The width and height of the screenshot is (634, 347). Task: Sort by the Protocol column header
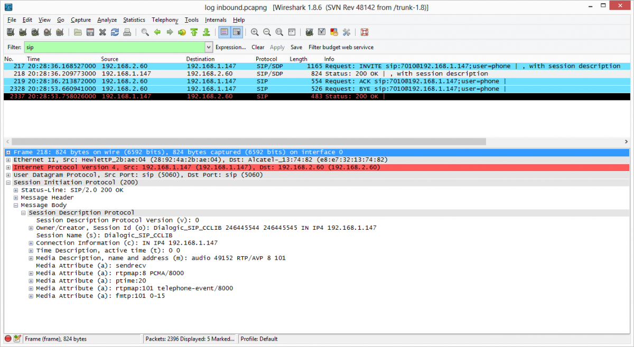(x=266, y=59)
